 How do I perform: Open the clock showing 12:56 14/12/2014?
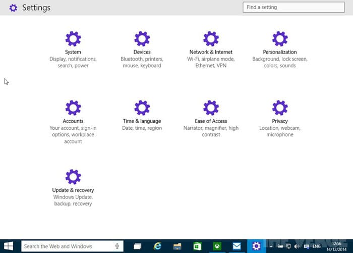click(336, 246)
